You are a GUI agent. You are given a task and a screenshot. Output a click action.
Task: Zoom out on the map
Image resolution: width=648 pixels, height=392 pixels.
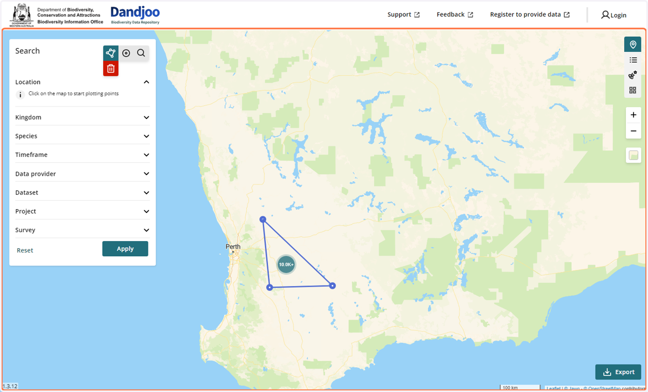[x=633, y=131]
